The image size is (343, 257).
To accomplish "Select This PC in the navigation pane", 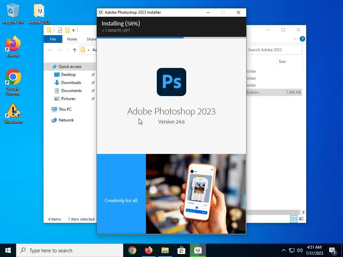I will [65, 109].
